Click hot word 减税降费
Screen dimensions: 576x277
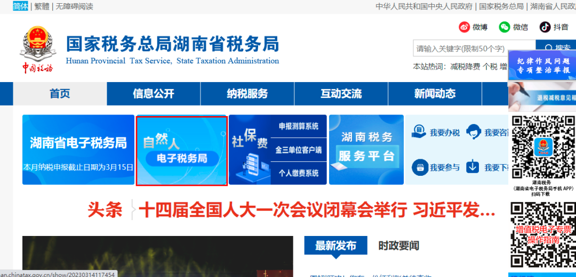465,67
